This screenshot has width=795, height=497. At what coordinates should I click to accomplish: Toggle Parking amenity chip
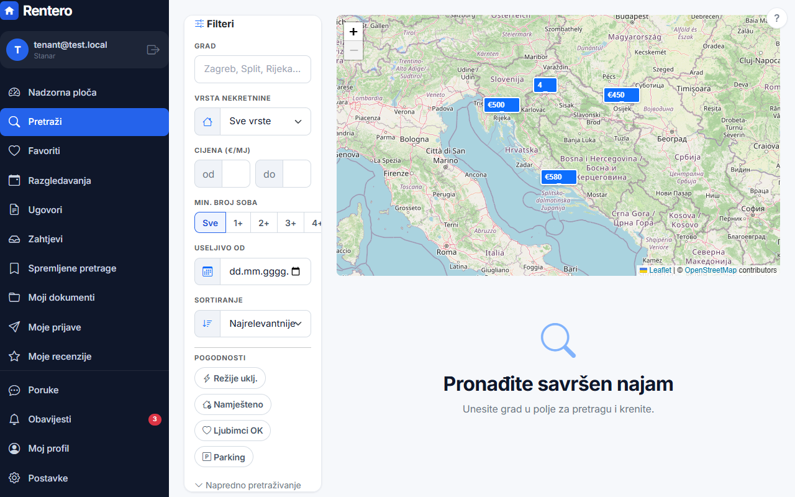tap(224, 457)
